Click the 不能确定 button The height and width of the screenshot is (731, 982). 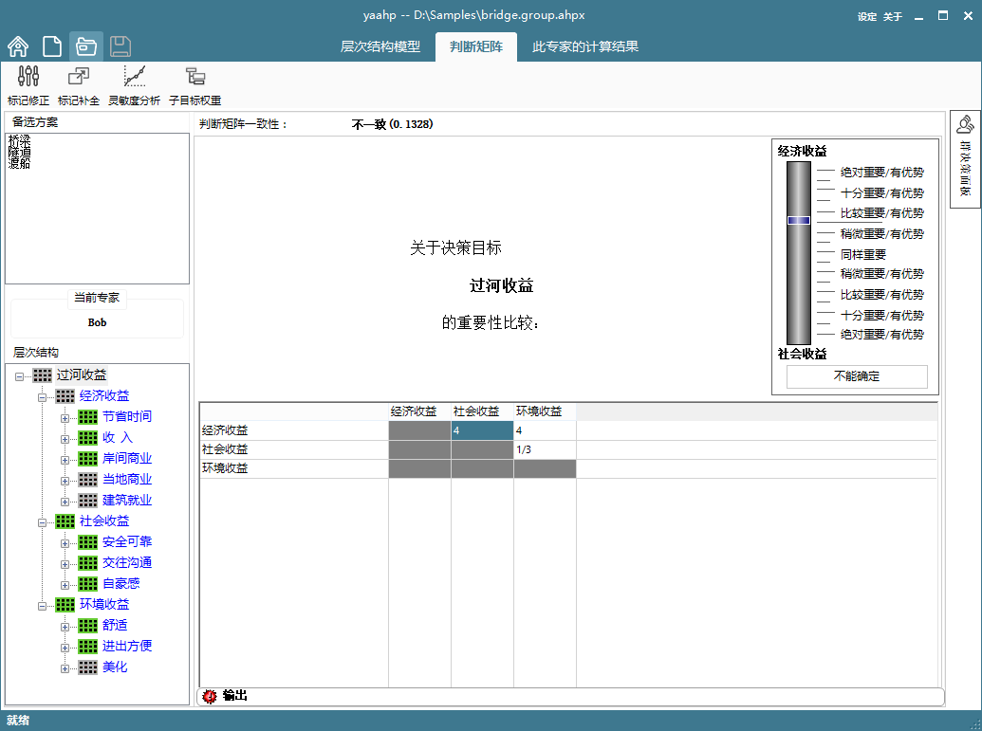tap(857, 376)
